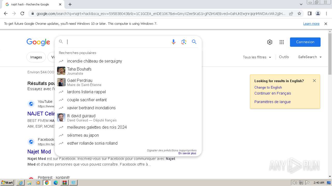332x186 pixels.
Task: Choose Continuer en Français
Action: tap(273, 93)
